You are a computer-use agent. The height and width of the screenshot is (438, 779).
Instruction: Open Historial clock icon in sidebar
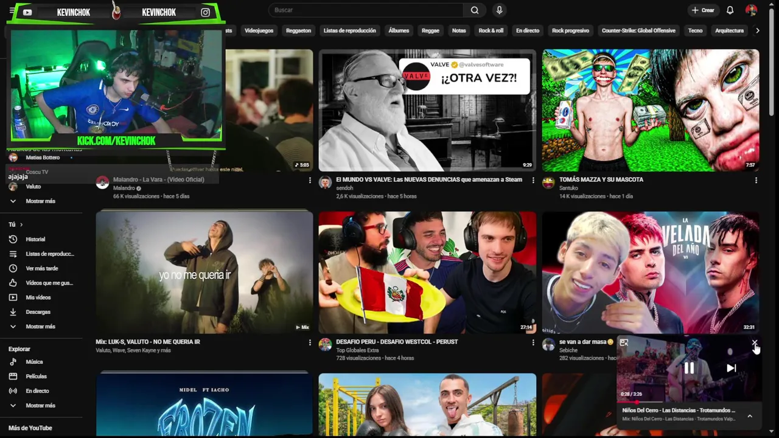13,239
